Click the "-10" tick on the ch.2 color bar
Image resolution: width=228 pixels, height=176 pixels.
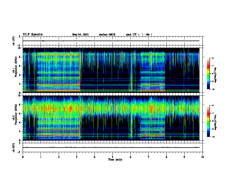[x=213, y=137]
